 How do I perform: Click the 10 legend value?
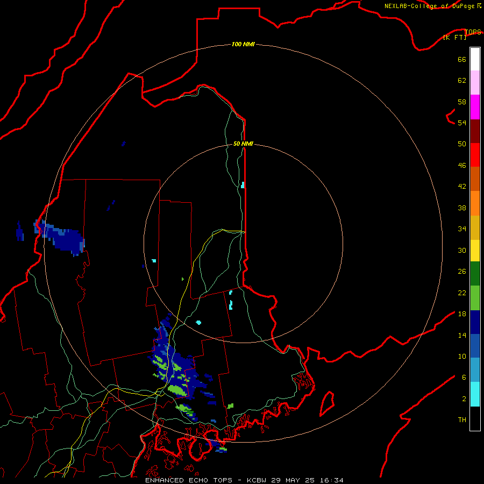point(462,357)
